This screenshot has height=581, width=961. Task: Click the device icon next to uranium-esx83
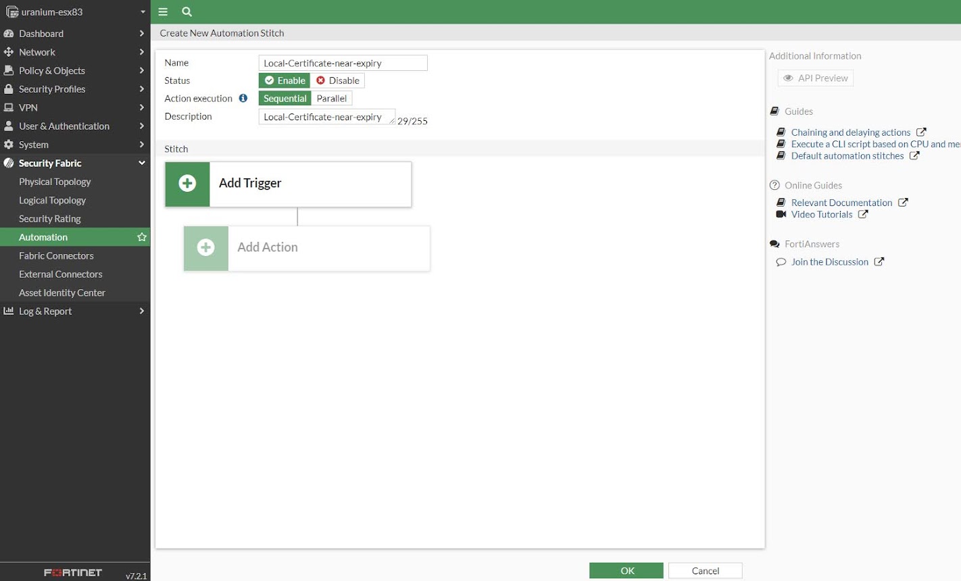pyautogui.click(x=12, y=12)
